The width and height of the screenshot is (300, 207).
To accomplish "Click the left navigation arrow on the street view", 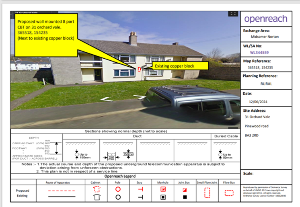I will pos(107,99).
